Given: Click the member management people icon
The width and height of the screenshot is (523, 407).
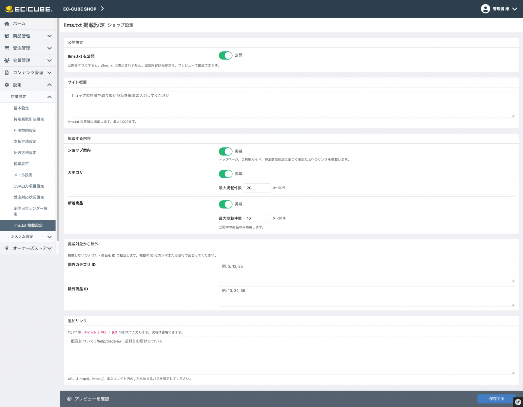Looking at the screenshot, I should tap(7, 60).
